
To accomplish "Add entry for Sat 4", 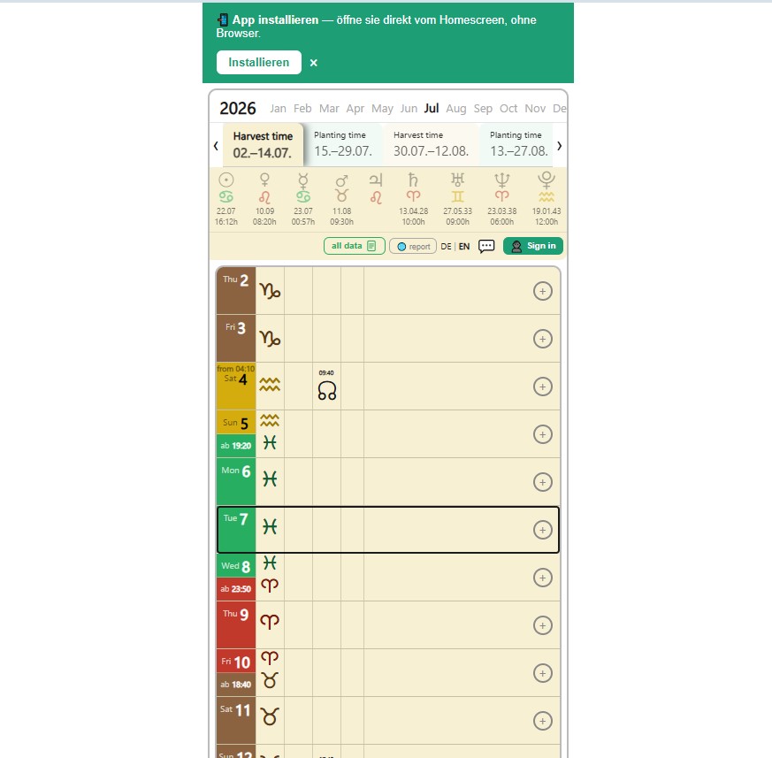I will (543, 387).
